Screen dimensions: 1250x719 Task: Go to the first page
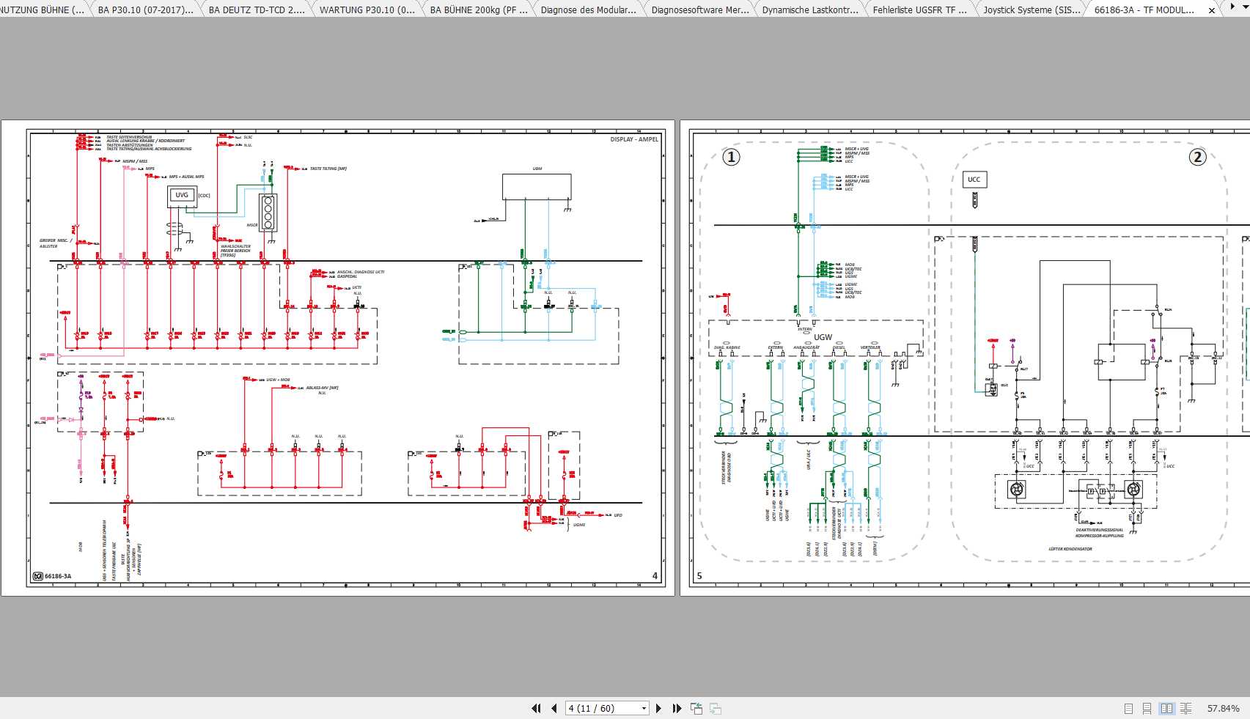tap(536, 708)
